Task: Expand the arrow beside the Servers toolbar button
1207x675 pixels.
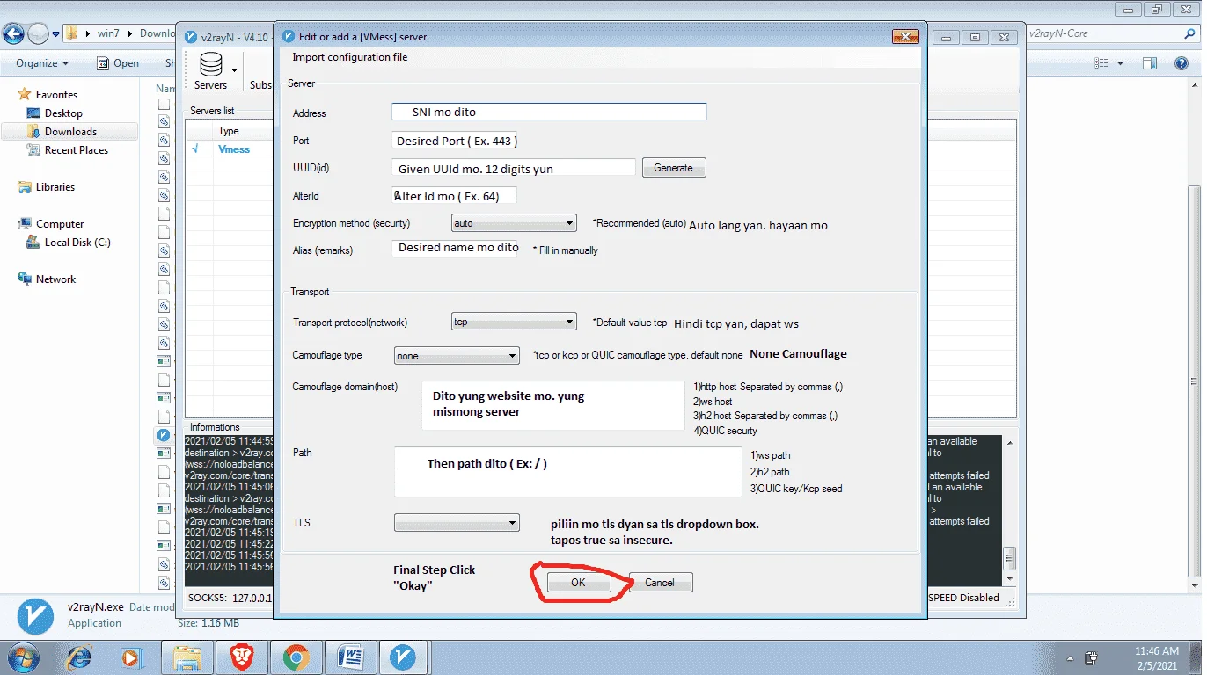Action: click(x=235, y=70)
